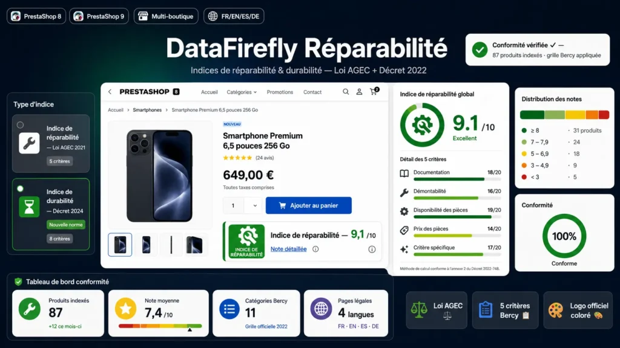620x348 pixels.
Task: Click the '+12 ce mois-ci' text
Action: click(65, 326)
